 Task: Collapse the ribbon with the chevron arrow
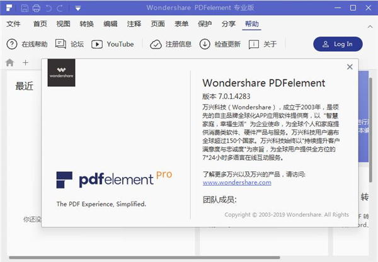tap(370, 26)
